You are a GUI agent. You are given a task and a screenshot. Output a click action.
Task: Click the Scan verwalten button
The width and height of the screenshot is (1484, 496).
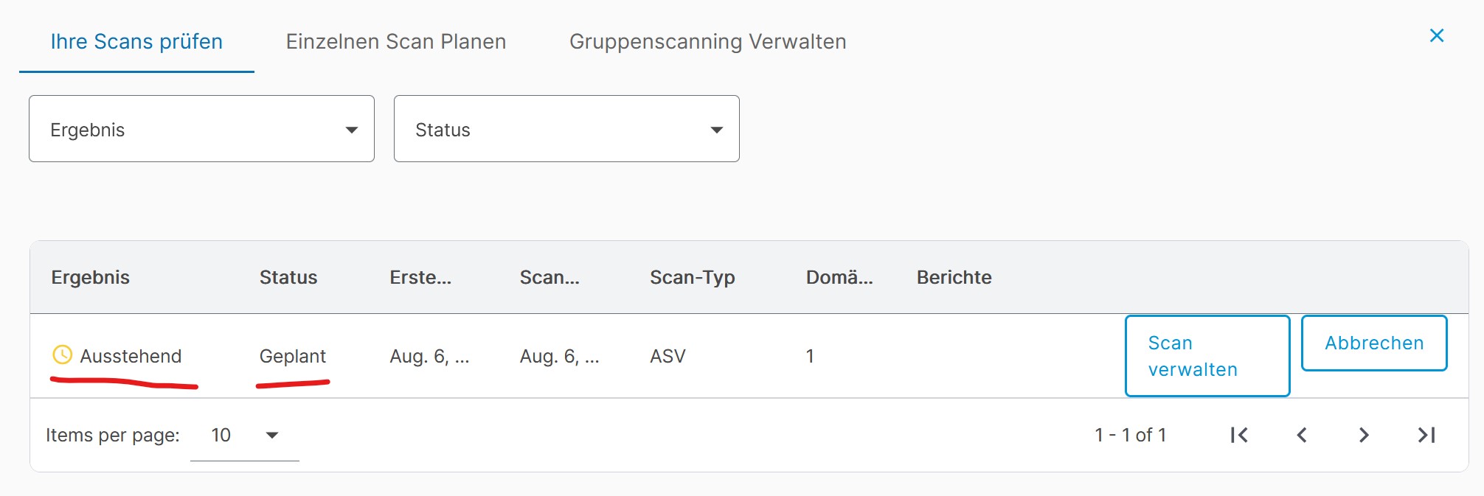click(x=1207, y=356)
